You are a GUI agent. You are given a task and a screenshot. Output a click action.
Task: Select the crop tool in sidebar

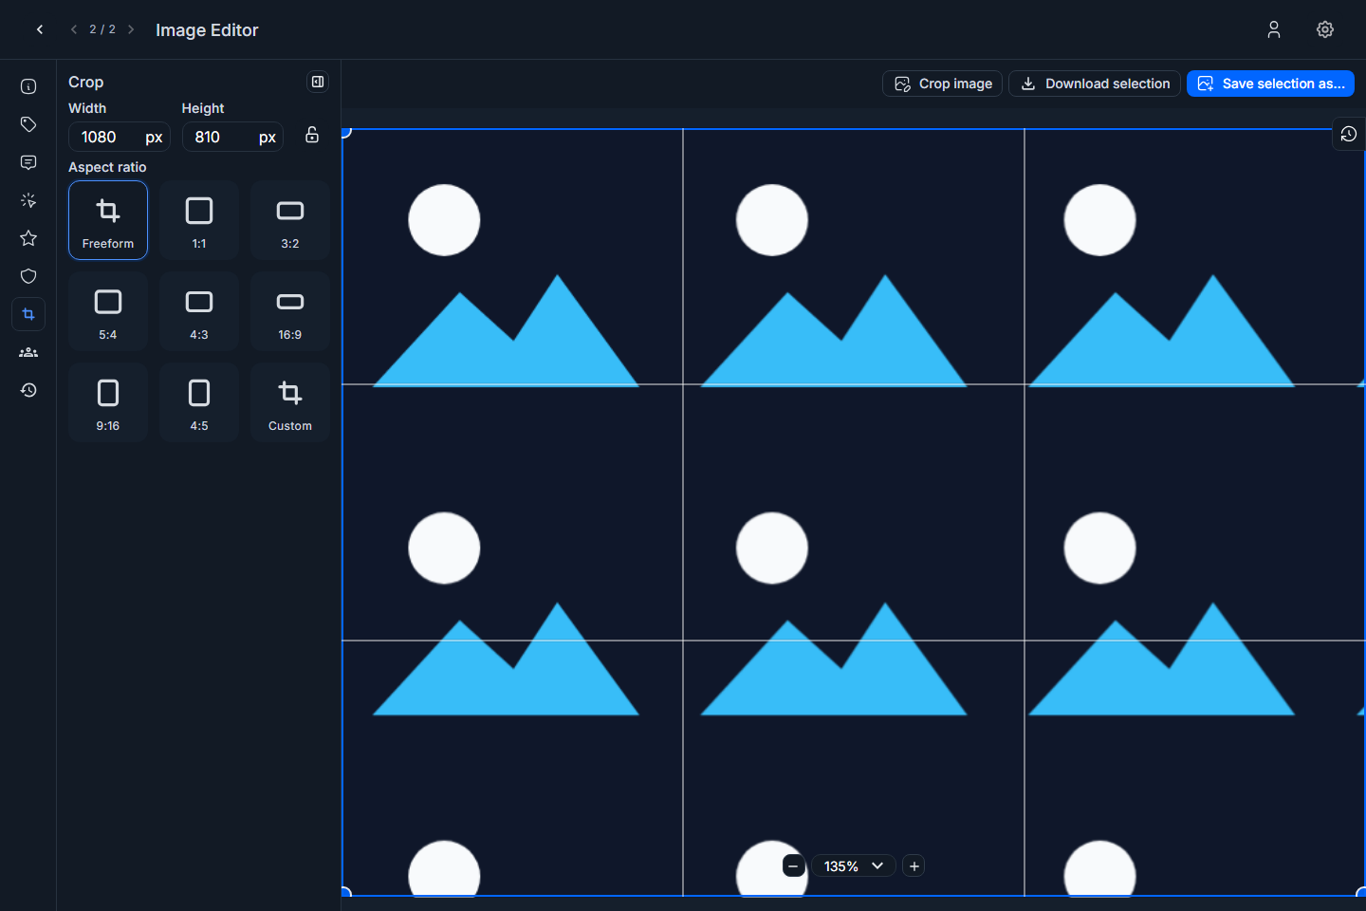(x=28, y=314)
